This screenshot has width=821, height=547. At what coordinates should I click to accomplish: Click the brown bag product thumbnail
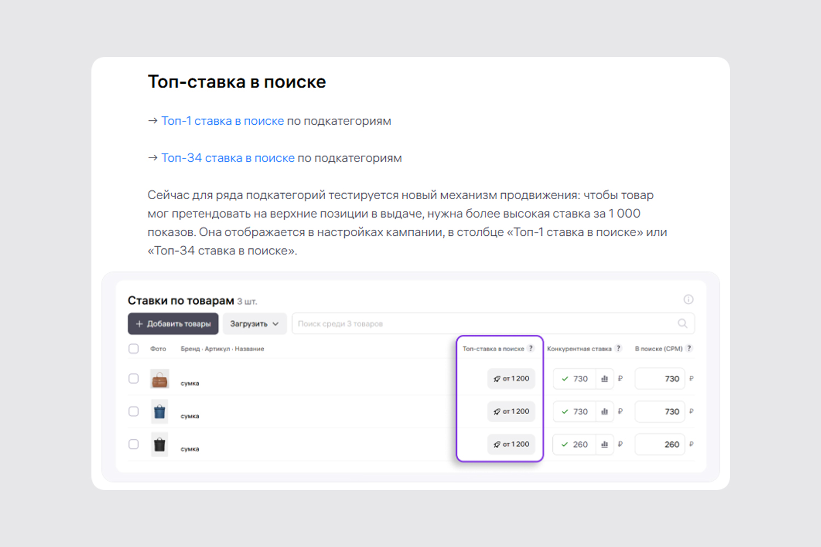[x=159, y=379]
